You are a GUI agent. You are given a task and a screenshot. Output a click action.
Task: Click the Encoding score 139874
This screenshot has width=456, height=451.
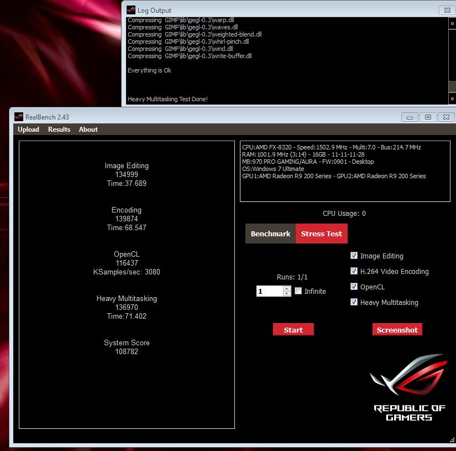tap(127, 219)
